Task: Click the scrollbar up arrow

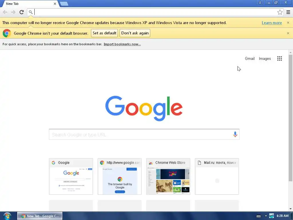Action: 290,52
